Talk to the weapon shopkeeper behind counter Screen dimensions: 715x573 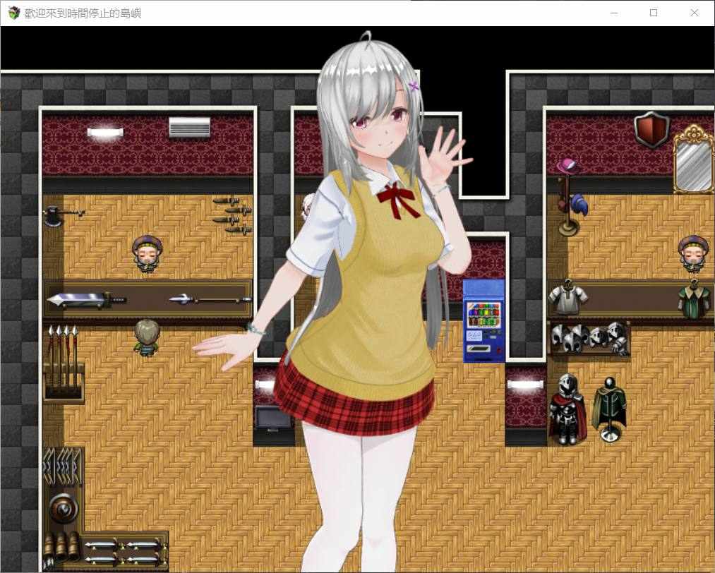147,254
